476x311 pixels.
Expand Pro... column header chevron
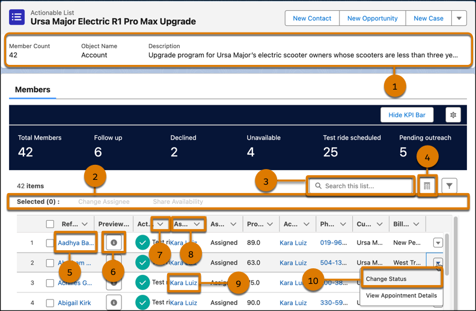click(270, 224)
